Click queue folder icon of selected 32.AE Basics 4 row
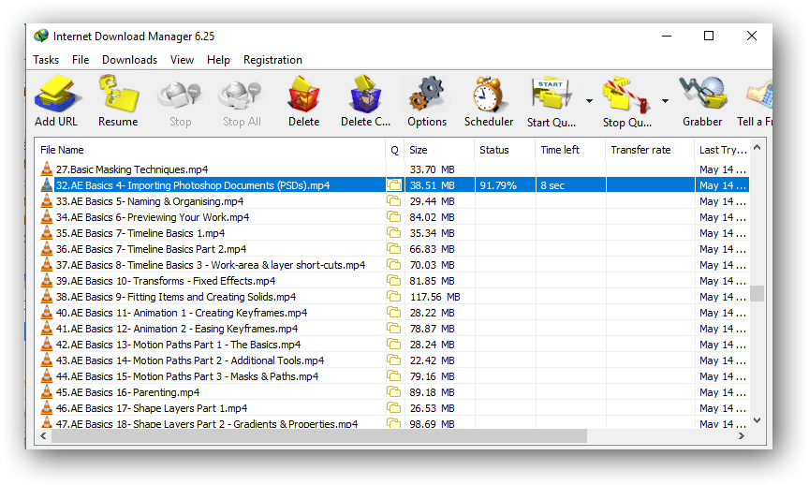 (394, 184)
